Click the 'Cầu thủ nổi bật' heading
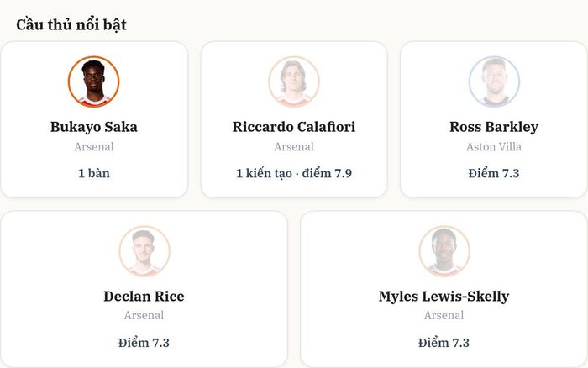 point(71,24)
